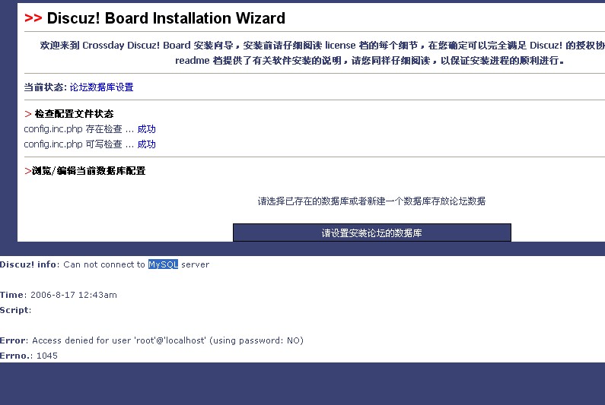Click the 'readme' instruction line
Screen dimensions: 605x405
click(x=370, y=61)
